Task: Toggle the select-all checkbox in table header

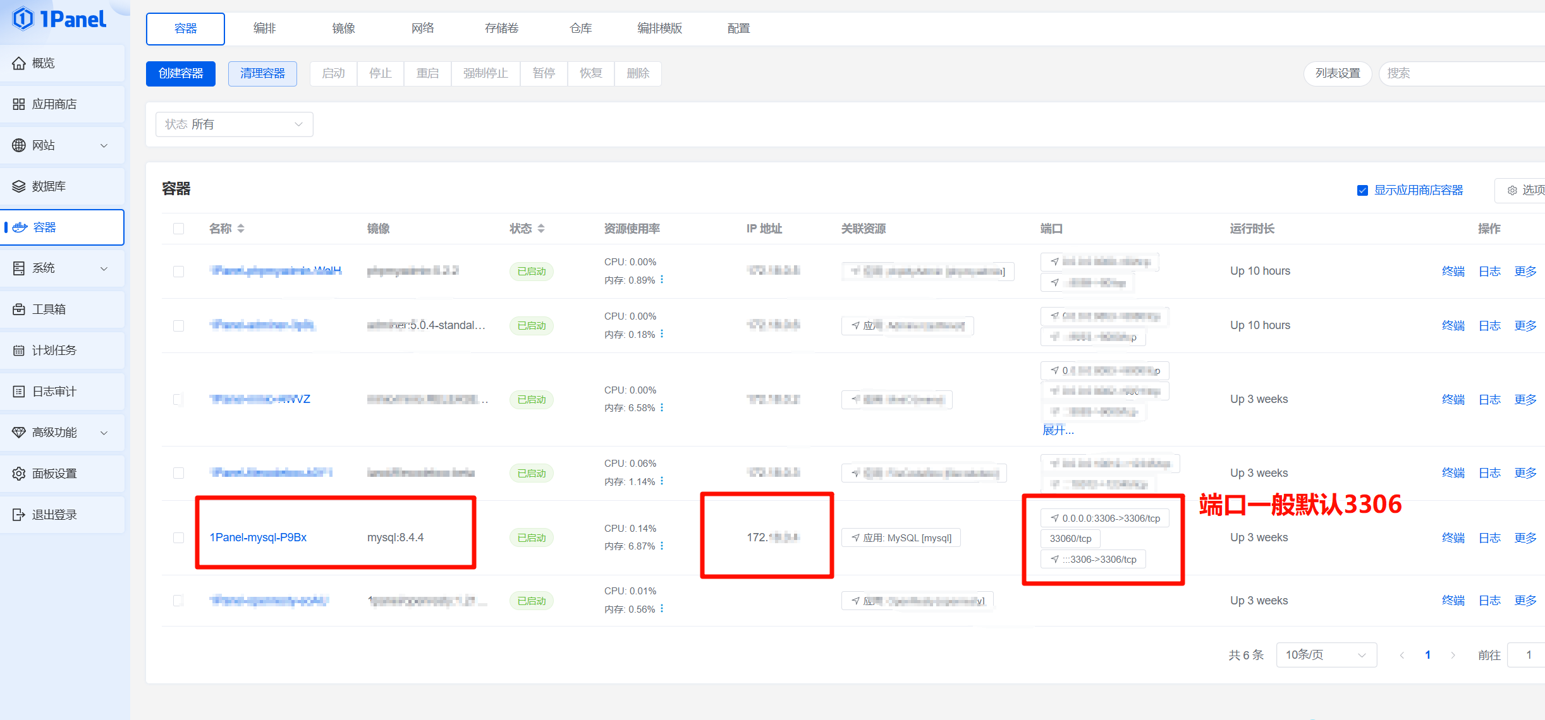Action: coord(179,229)
